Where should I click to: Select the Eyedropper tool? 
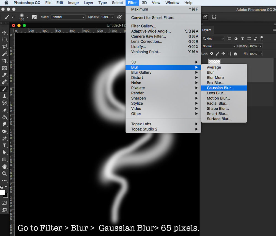[x=4, y=75]
